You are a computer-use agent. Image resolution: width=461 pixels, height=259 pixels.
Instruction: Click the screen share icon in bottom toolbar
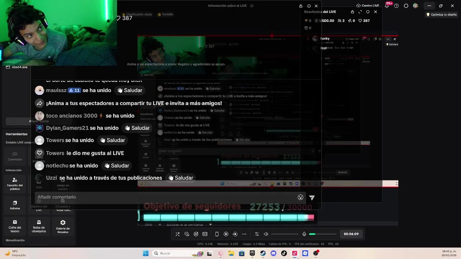tap(187, 234)
